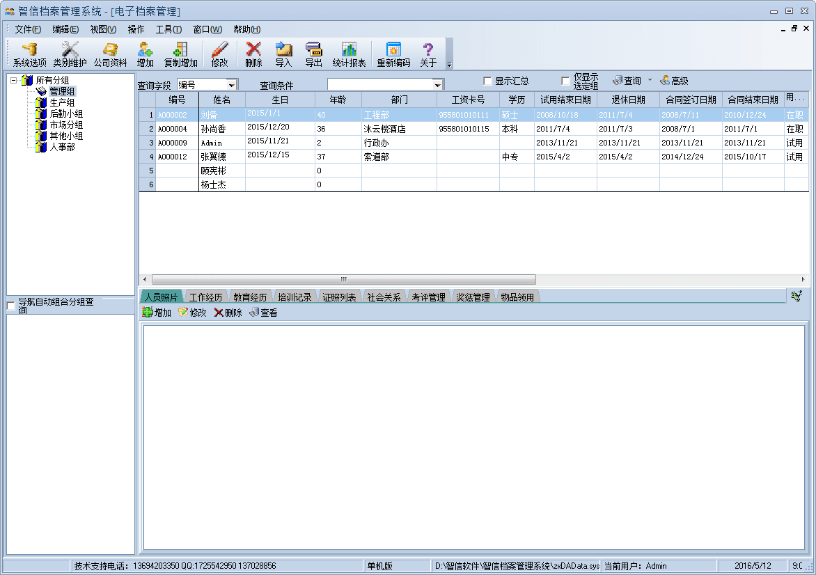Open 公司资料 company info

(110, 54)
